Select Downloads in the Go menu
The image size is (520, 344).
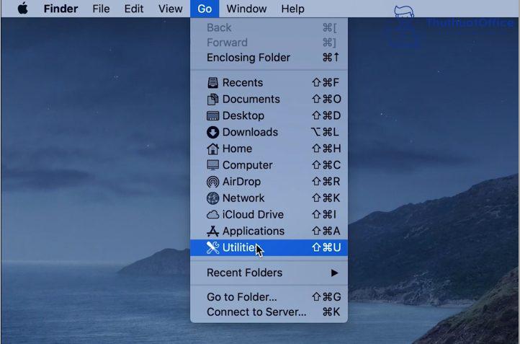[269, 132]
